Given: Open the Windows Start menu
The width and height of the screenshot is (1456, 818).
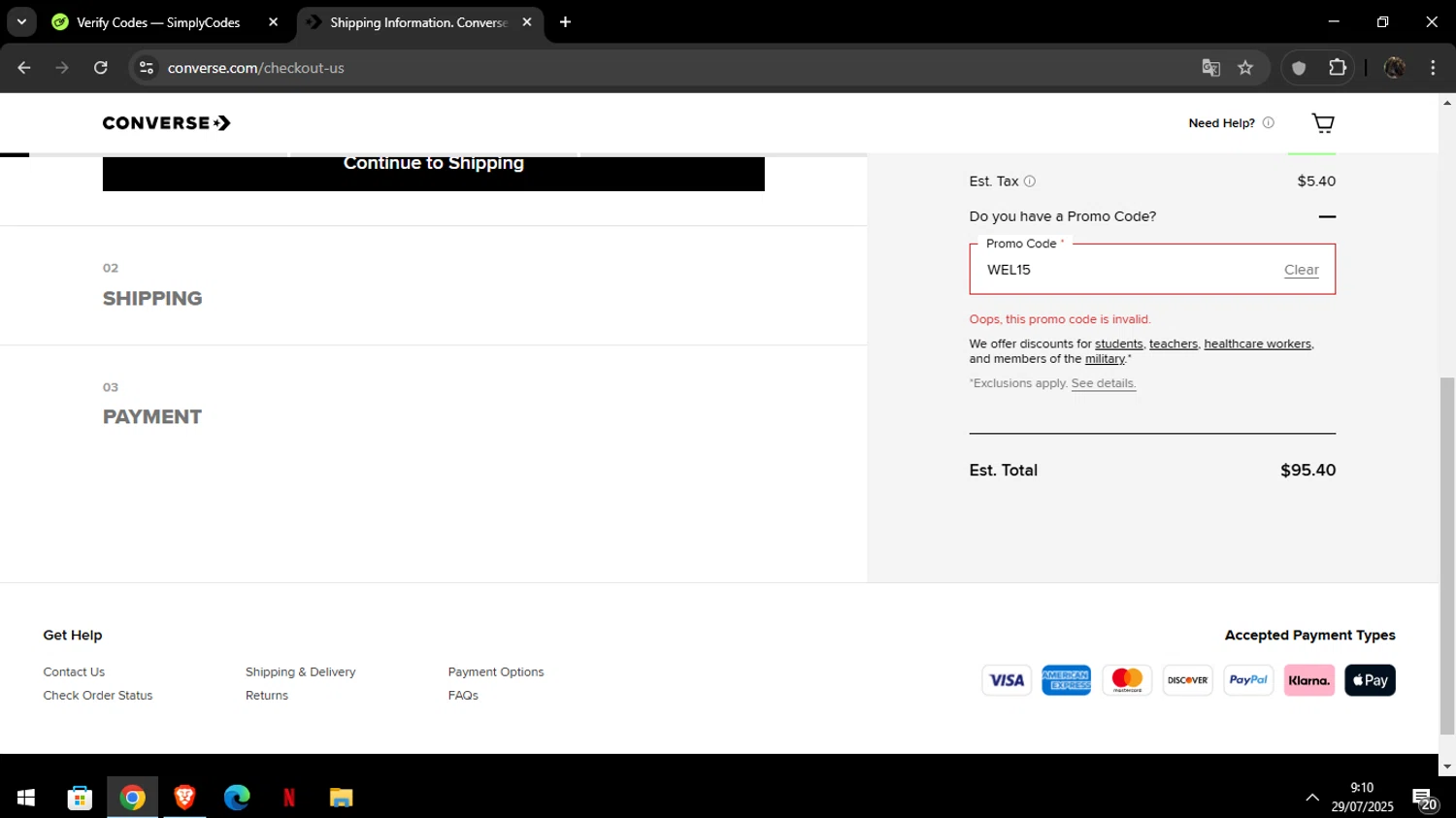Looking at the screenshot, I should [x=26, y=798].
